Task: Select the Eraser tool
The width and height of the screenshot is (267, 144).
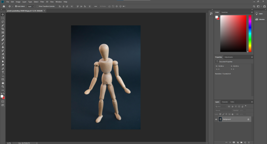Action: click(3, 54)
